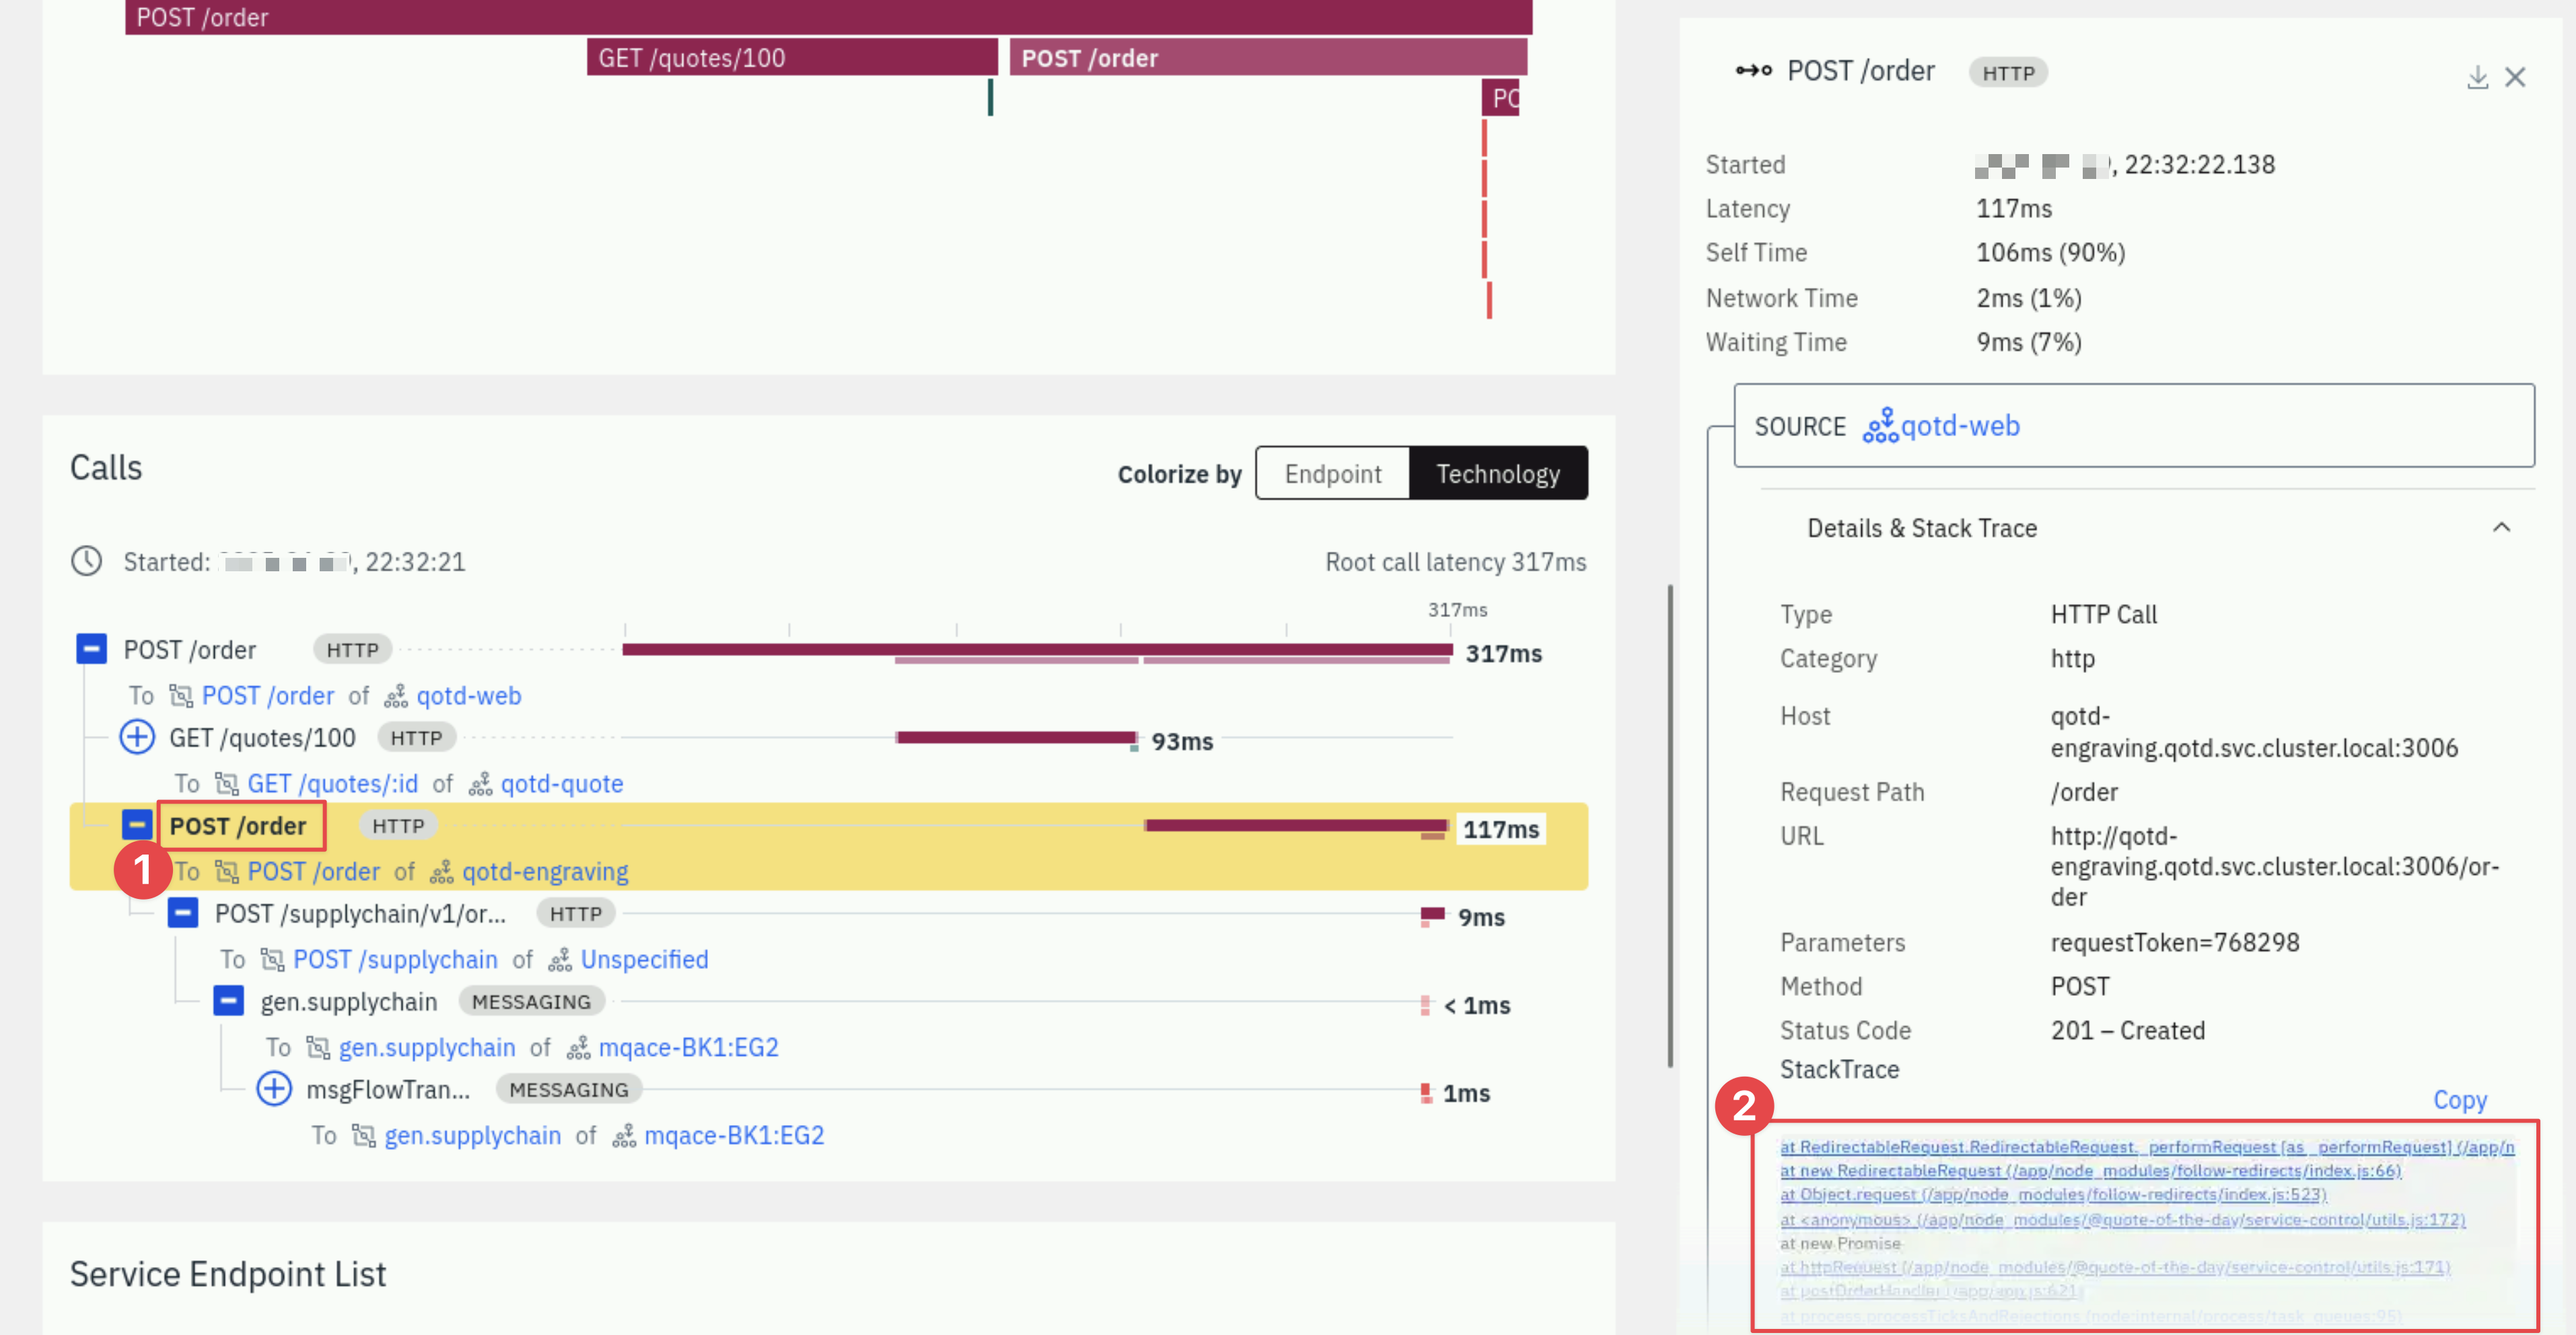Image resolution: width=2576 pixels, height=1335 pixels.
Task: Open gen.supplychain endpoint under msgFlowTran call
Action: click(473, 1135)
